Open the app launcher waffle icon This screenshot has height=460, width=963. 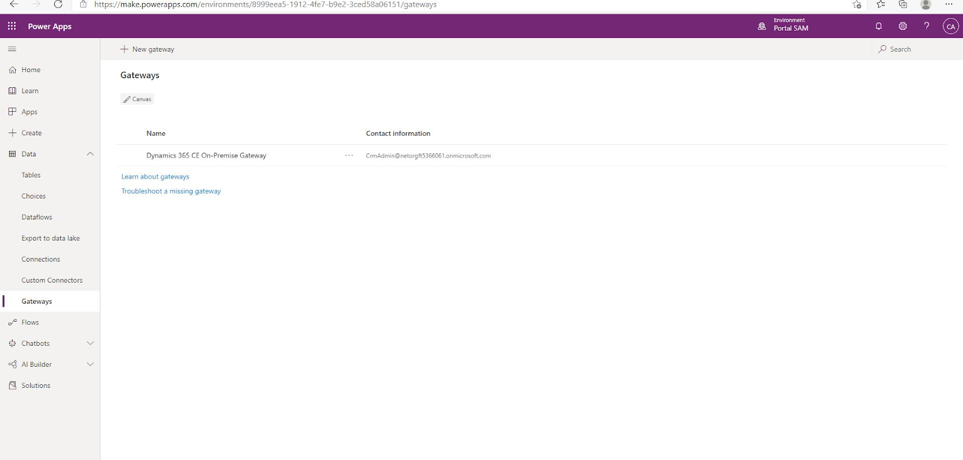tap(12, 26)
